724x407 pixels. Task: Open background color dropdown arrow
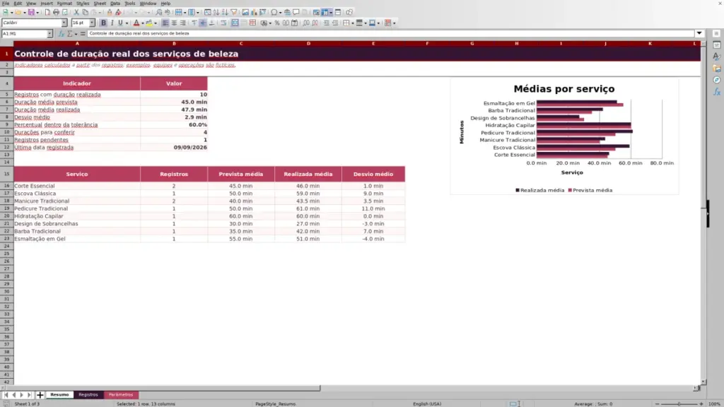click(x=156, y=23)
